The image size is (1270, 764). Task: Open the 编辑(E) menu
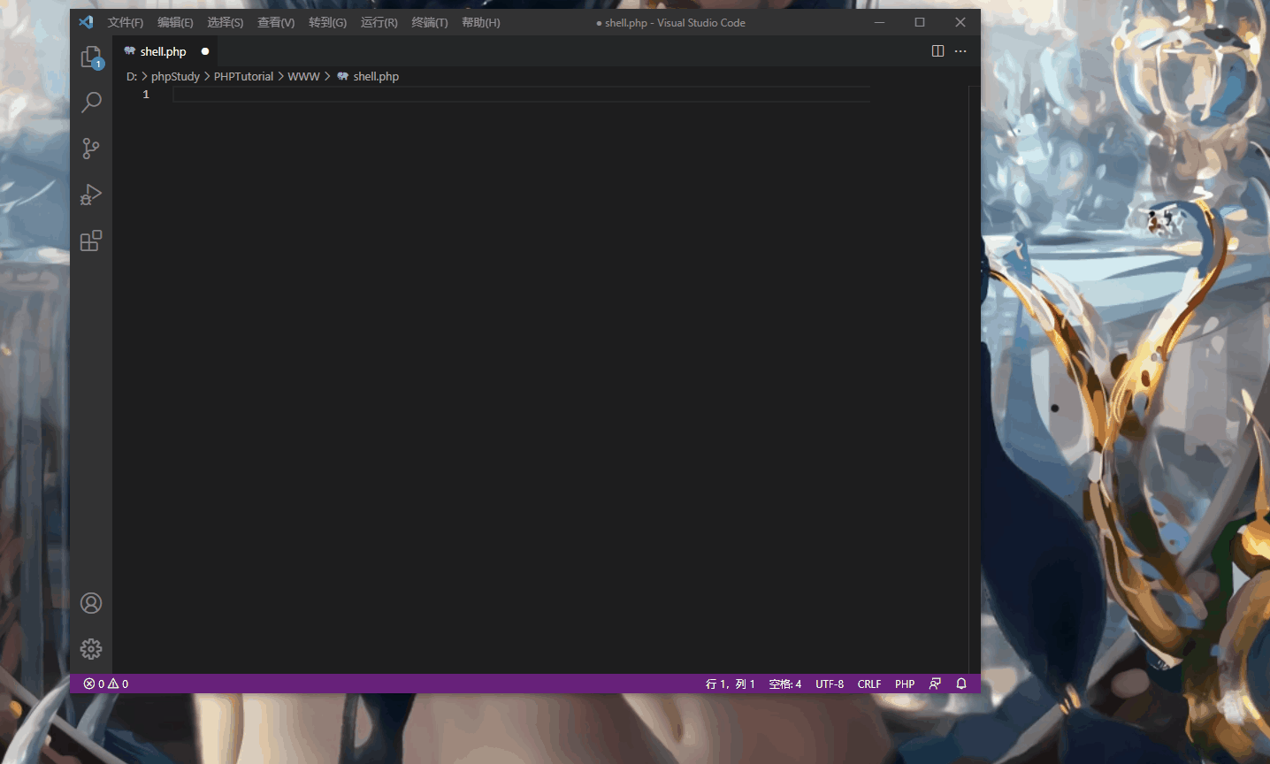point(175,22)
